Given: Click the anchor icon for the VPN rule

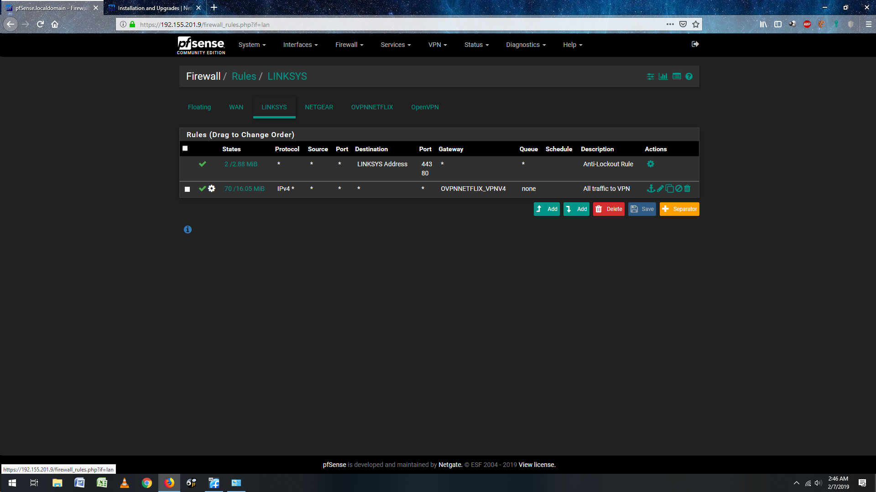Looking at the screenshot, I should click(651, 189).
